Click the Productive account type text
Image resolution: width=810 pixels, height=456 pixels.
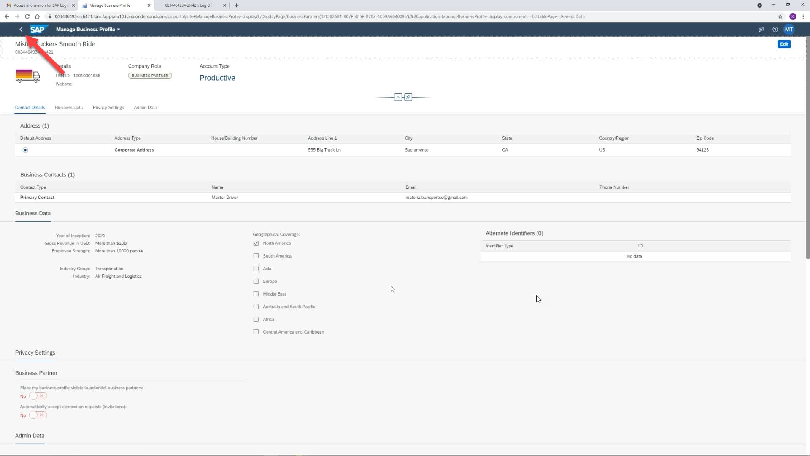[x=217, y=78]
